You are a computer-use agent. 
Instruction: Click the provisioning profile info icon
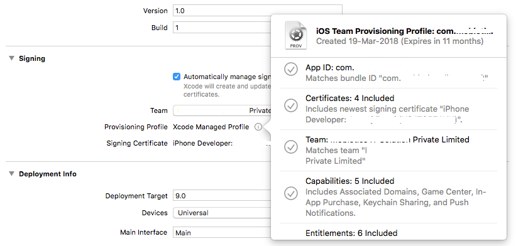click(258, 127)
